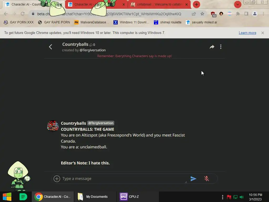Open a new browser tab

(x=196, y=4)
